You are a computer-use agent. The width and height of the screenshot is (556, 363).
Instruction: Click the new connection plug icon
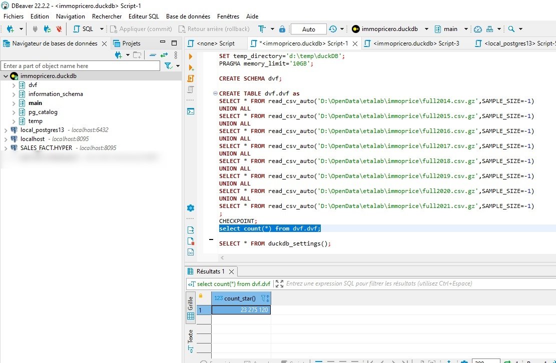coord(11,29)
